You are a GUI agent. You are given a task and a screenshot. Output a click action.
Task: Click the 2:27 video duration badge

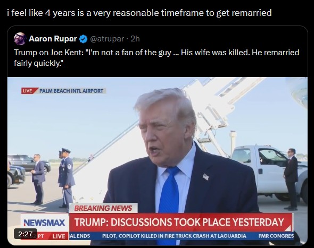point(26,234)
